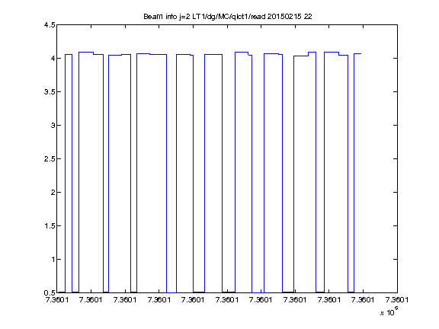Select the 1.5 y-axis tick label
Screen dimensions: 439x329
(x=50, y=225)
